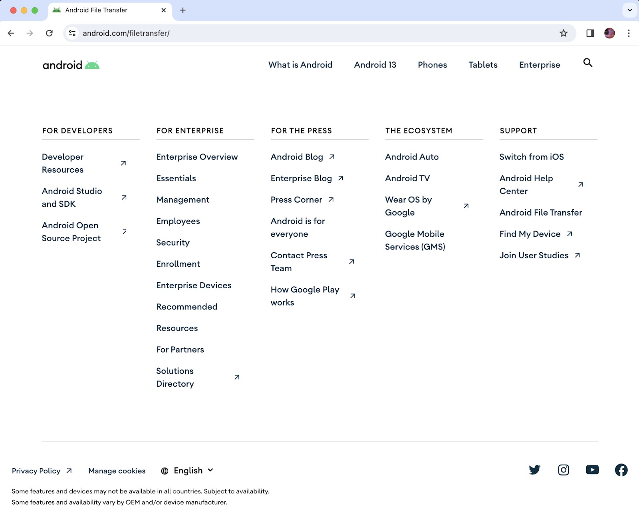View site information icon in address bar

(x=72, y=33)
